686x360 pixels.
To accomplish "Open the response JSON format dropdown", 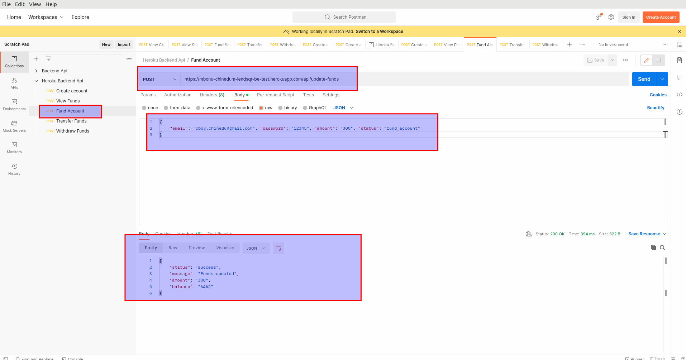I will click(256, 248).
